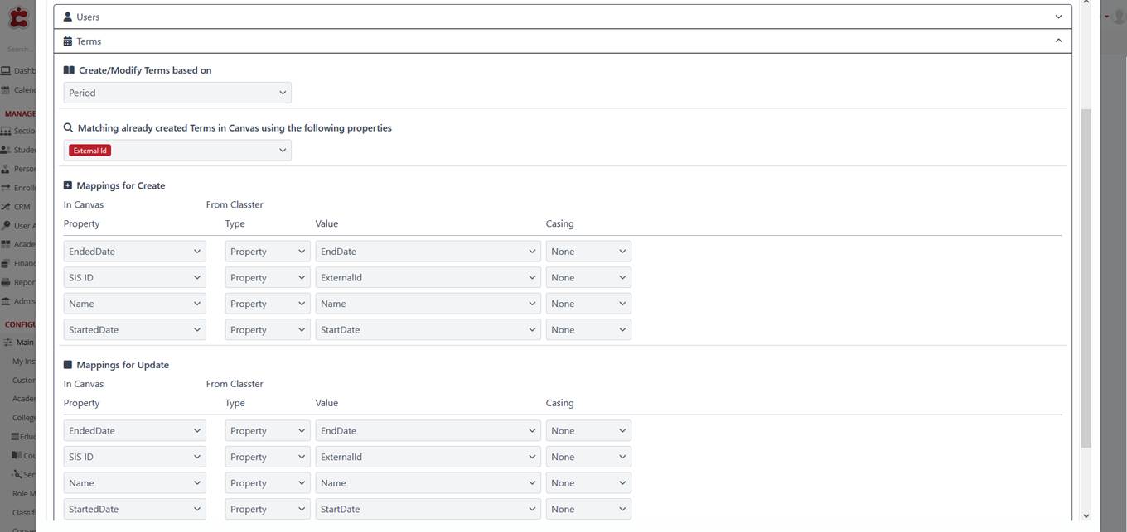Open the EndDate value dropdown in Mappings for Create
This screenshot has width=1127, height=532.
click(428, 252)
